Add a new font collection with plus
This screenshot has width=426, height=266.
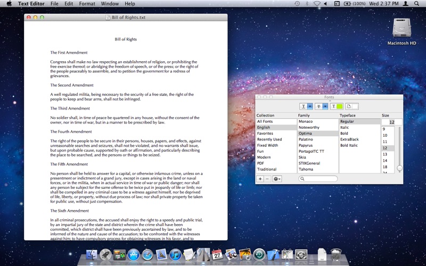[x=260, y=179]
